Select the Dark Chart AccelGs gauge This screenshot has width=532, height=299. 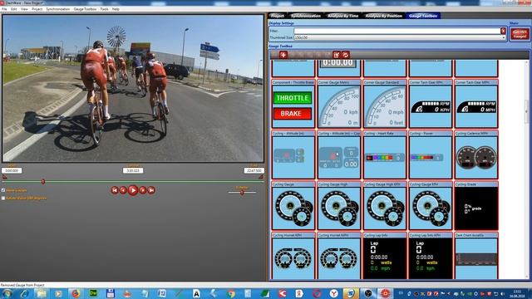pyautogui.click(x=476, y=256)
